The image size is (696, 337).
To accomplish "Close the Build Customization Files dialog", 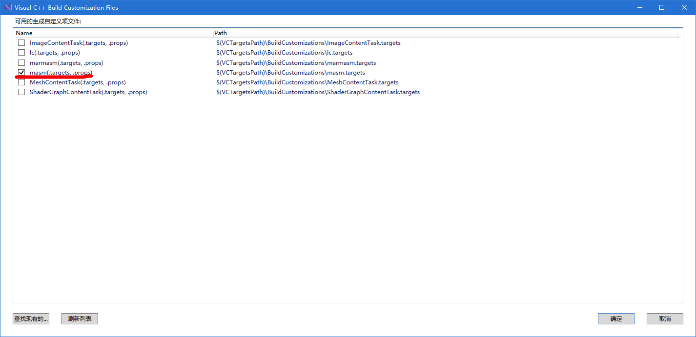I will 684,7.
